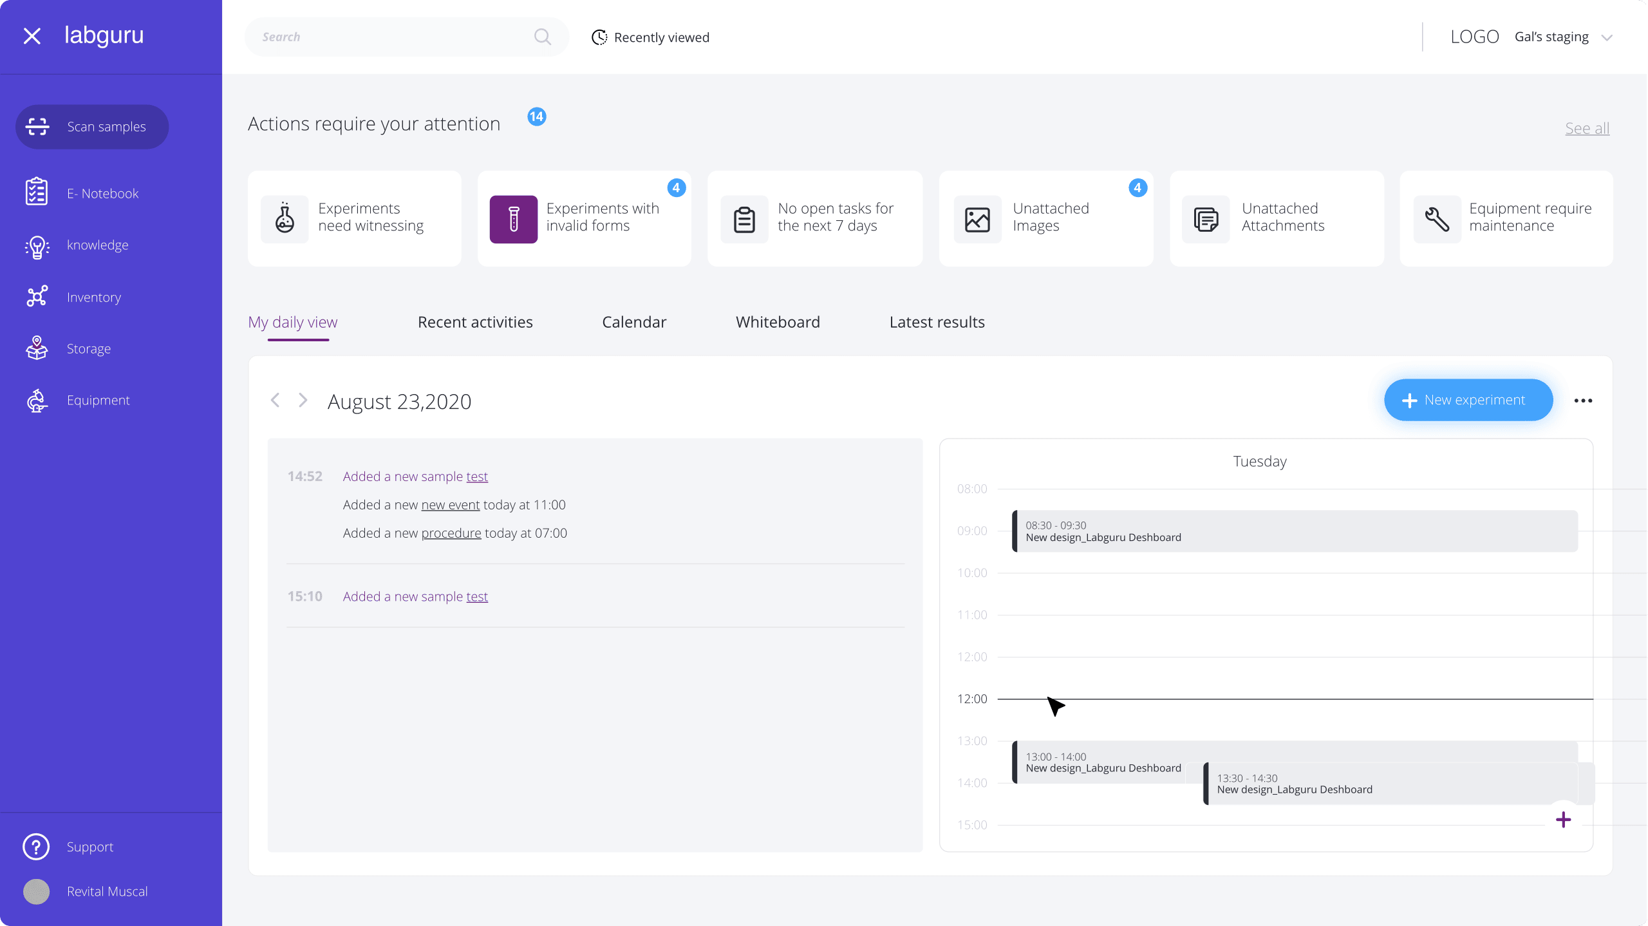This screenshot has width=1648, height=926.
Task: Select the Scan samples icon in sidebar
Action: pos(38,126)
